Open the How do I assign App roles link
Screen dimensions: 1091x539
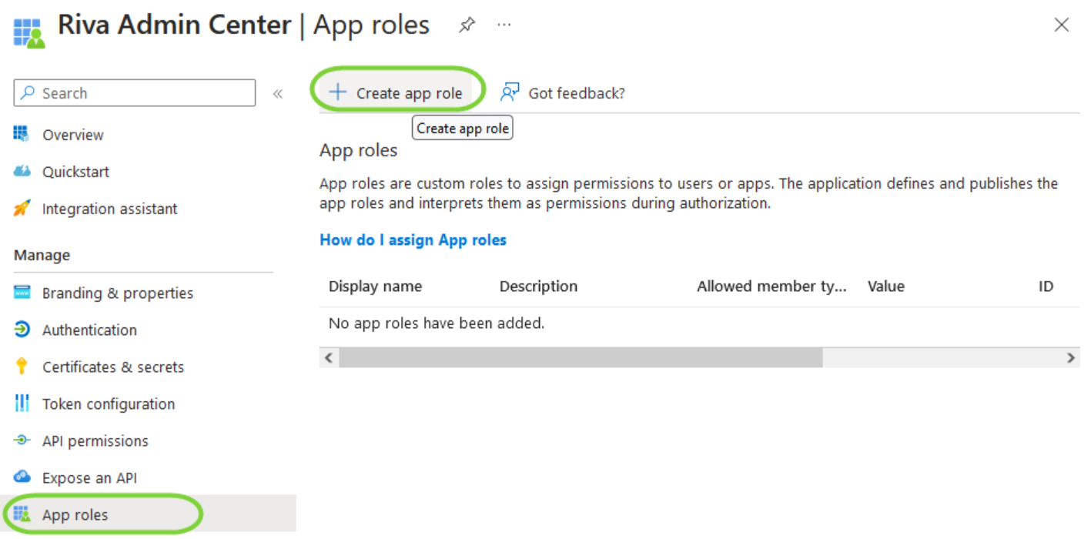click(x=413, y=239)
